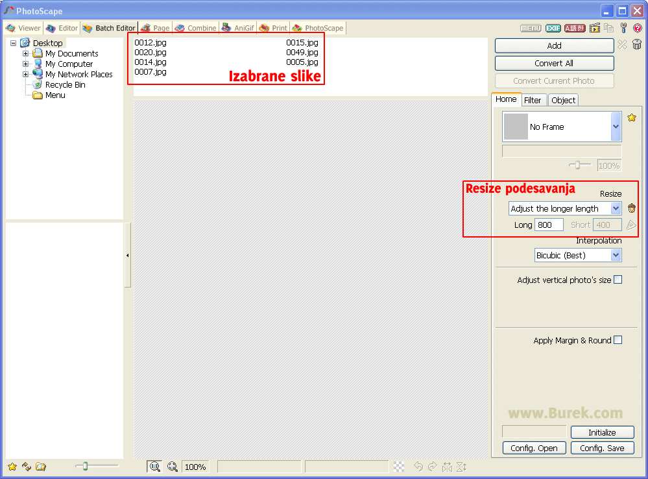648x479 pixels.
Task: Open the AniGif tab
Action: (x=238, y=28)
